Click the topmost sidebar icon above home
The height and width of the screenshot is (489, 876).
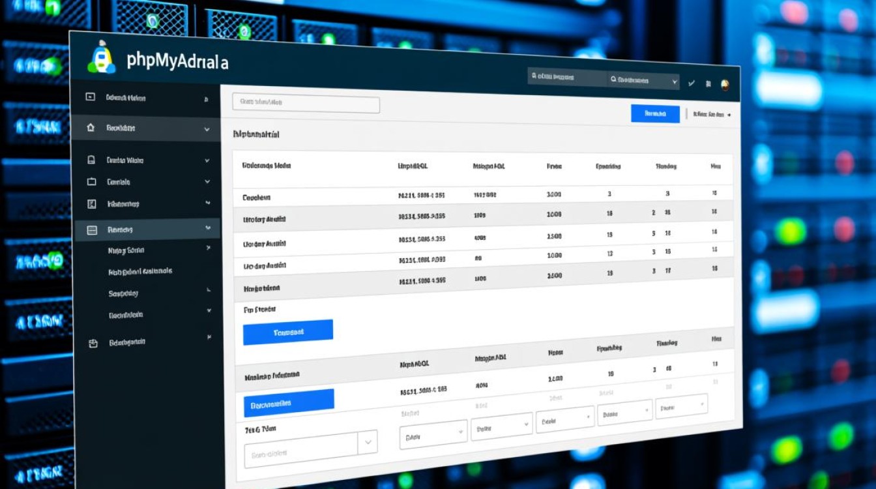[x=91, y=97]
